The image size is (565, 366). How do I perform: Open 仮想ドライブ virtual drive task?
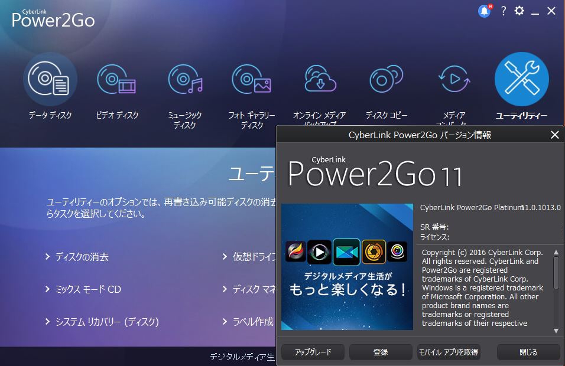254,257
